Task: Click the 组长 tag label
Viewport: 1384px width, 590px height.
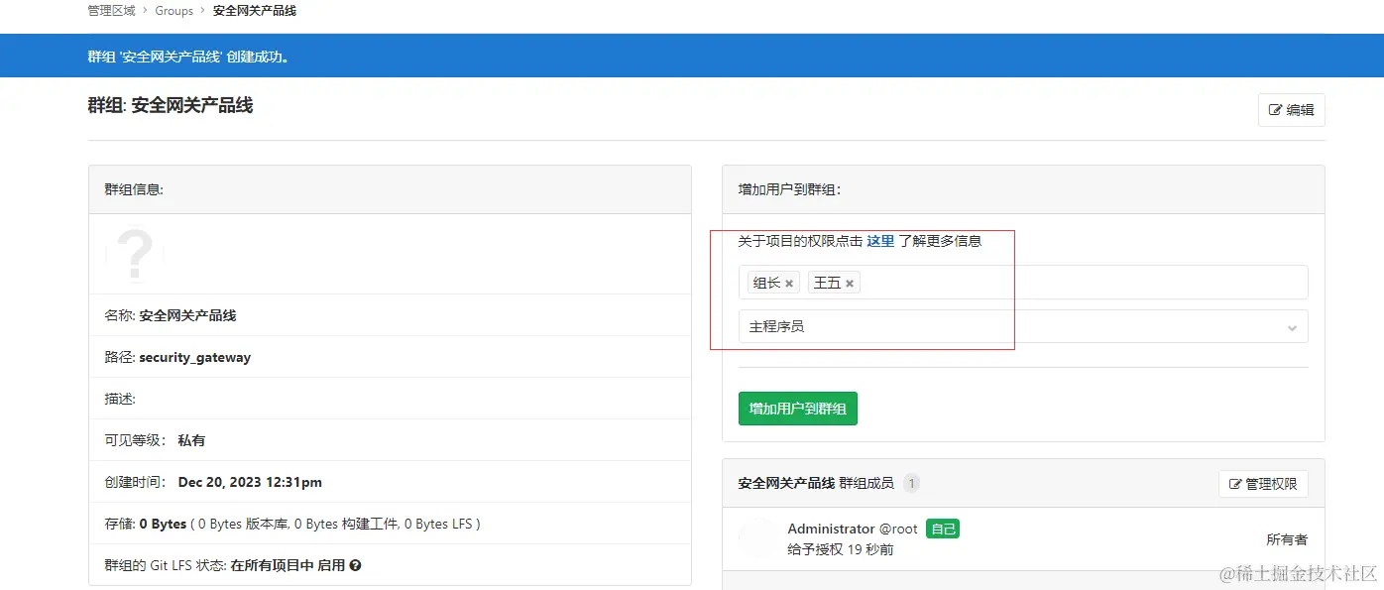Action: (x=766, y=284)
